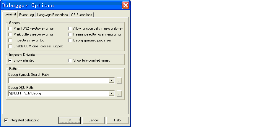
Task: Toggle Inspectors stay on top
Action: click(x=10, y=40)
